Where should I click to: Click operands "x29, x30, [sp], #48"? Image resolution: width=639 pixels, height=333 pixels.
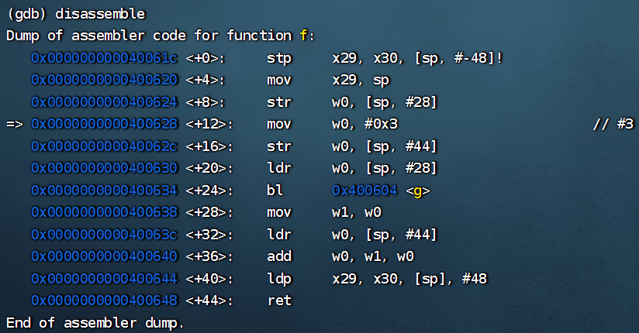tap(409, 279)
